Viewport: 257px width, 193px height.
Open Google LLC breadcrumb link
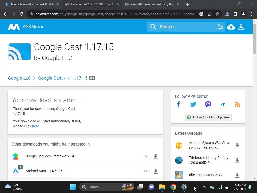coord(19,78)
